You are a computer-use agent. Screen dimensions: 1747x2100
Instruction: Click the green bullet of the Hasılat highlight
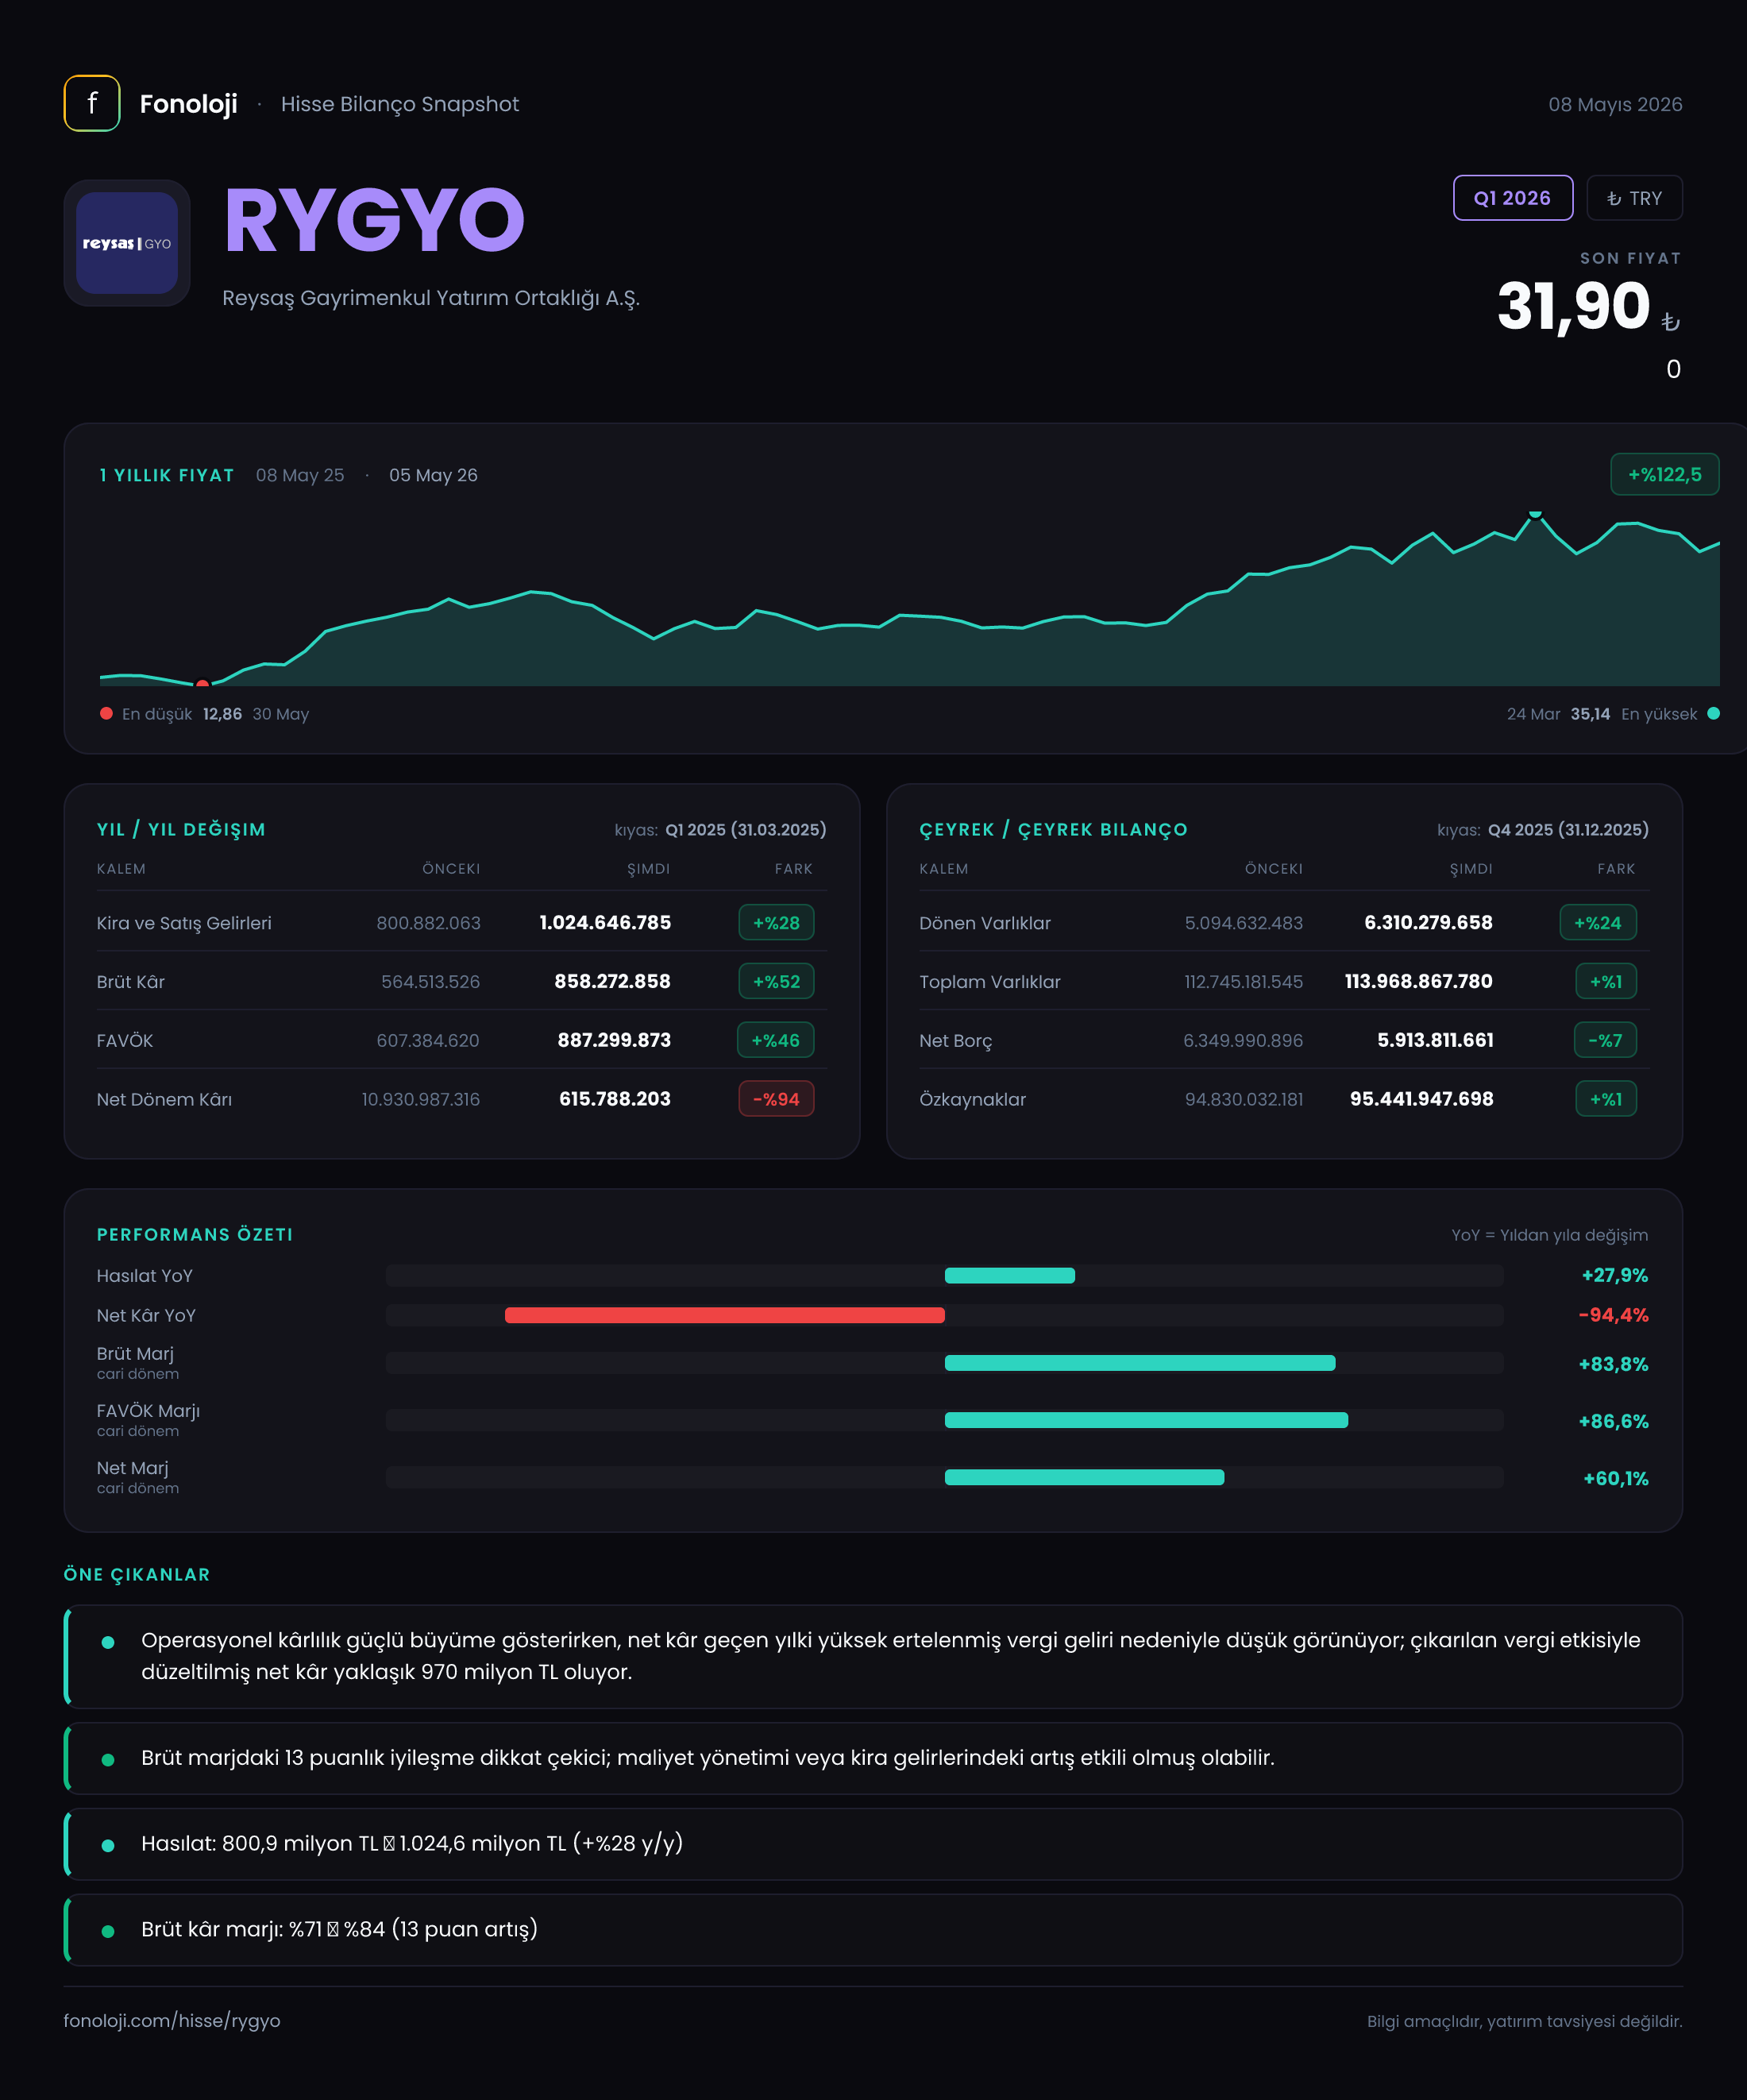point(108,1845)
